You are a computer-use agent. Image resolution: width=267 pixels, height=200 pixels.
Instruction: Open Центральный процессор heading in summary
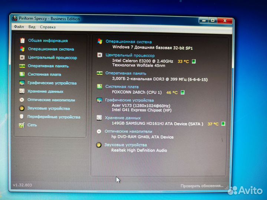pyautogui.click(x=130, y=55)
